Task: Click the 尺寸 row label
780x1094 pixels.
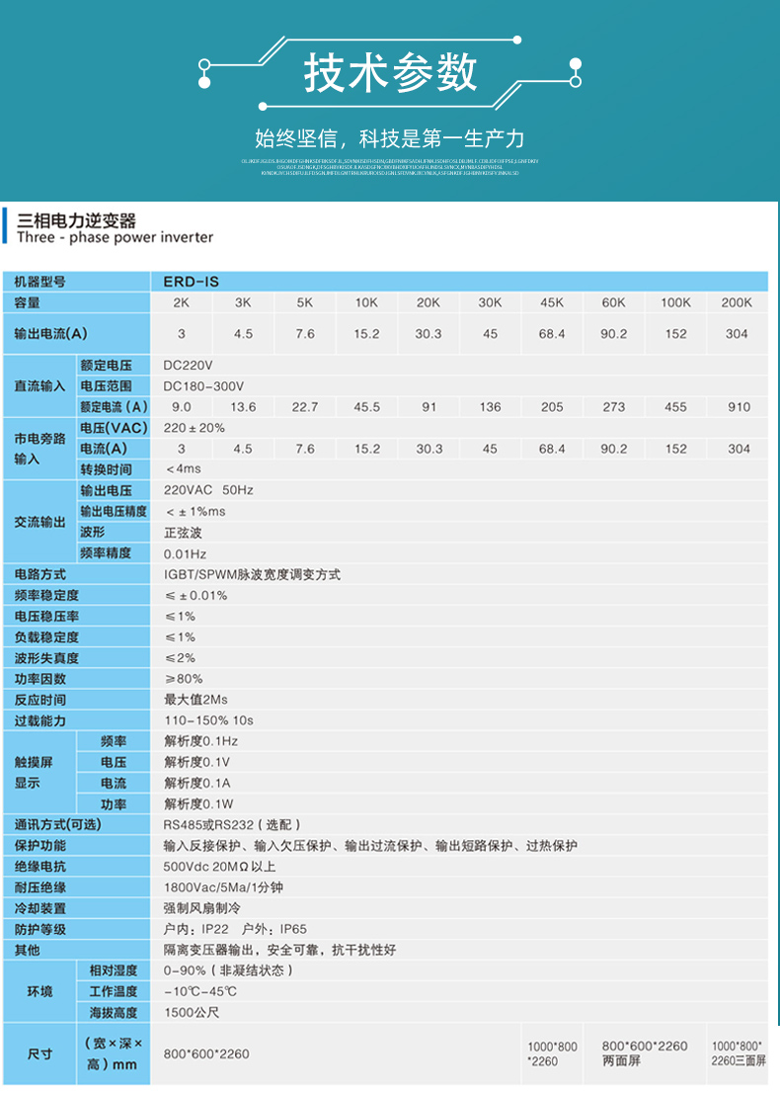Action: tap(39, 1054)
